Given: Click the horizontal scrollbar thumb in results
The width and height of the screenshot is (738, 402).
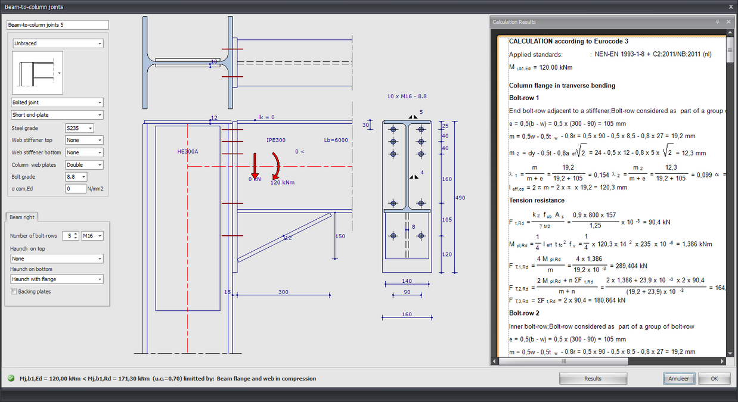Looking at the screenshot, I should coord(564,361).
